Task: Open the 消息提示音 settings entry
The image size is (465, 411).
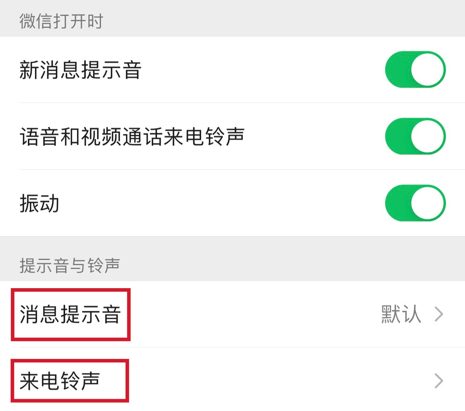Action: click(70, 314)
